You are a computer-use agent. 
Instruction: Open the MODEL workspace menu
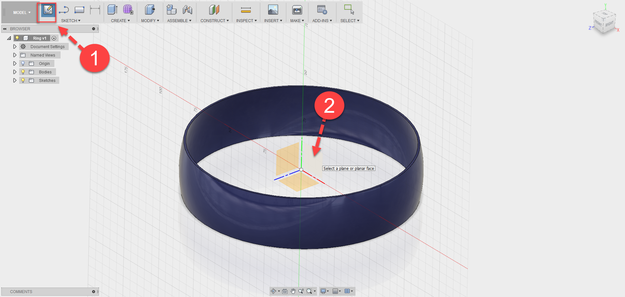(20, 12)
